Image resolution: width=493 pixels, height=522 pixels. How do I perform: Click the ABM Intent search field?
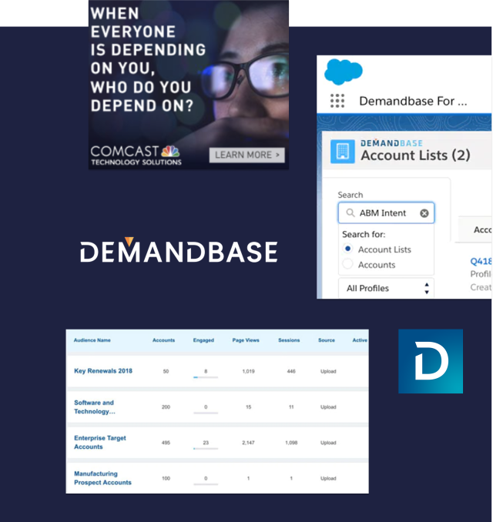pos(387,212)
